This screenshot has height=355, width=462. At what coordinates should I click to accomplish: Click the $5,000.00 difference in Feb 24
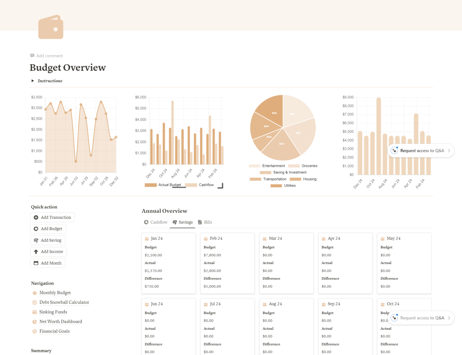[x=212, y=286]
